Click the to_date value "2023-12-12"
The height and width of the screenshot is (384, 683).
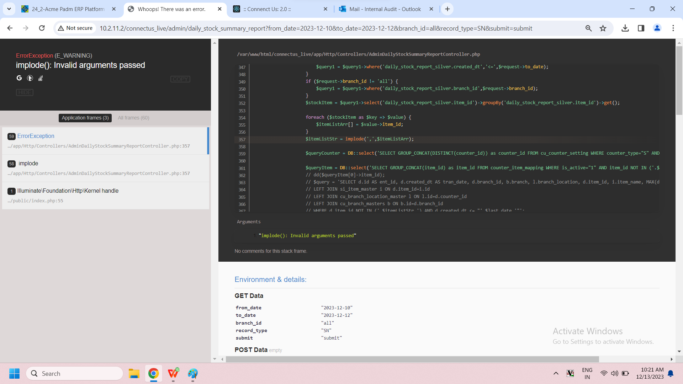coord(337,315)
